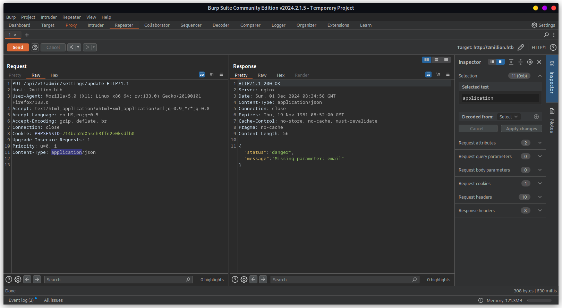The image size is (562, 308).
Task: Open forward history dropdown arrow
Action: pyautogui.click(x=94, y=47)
